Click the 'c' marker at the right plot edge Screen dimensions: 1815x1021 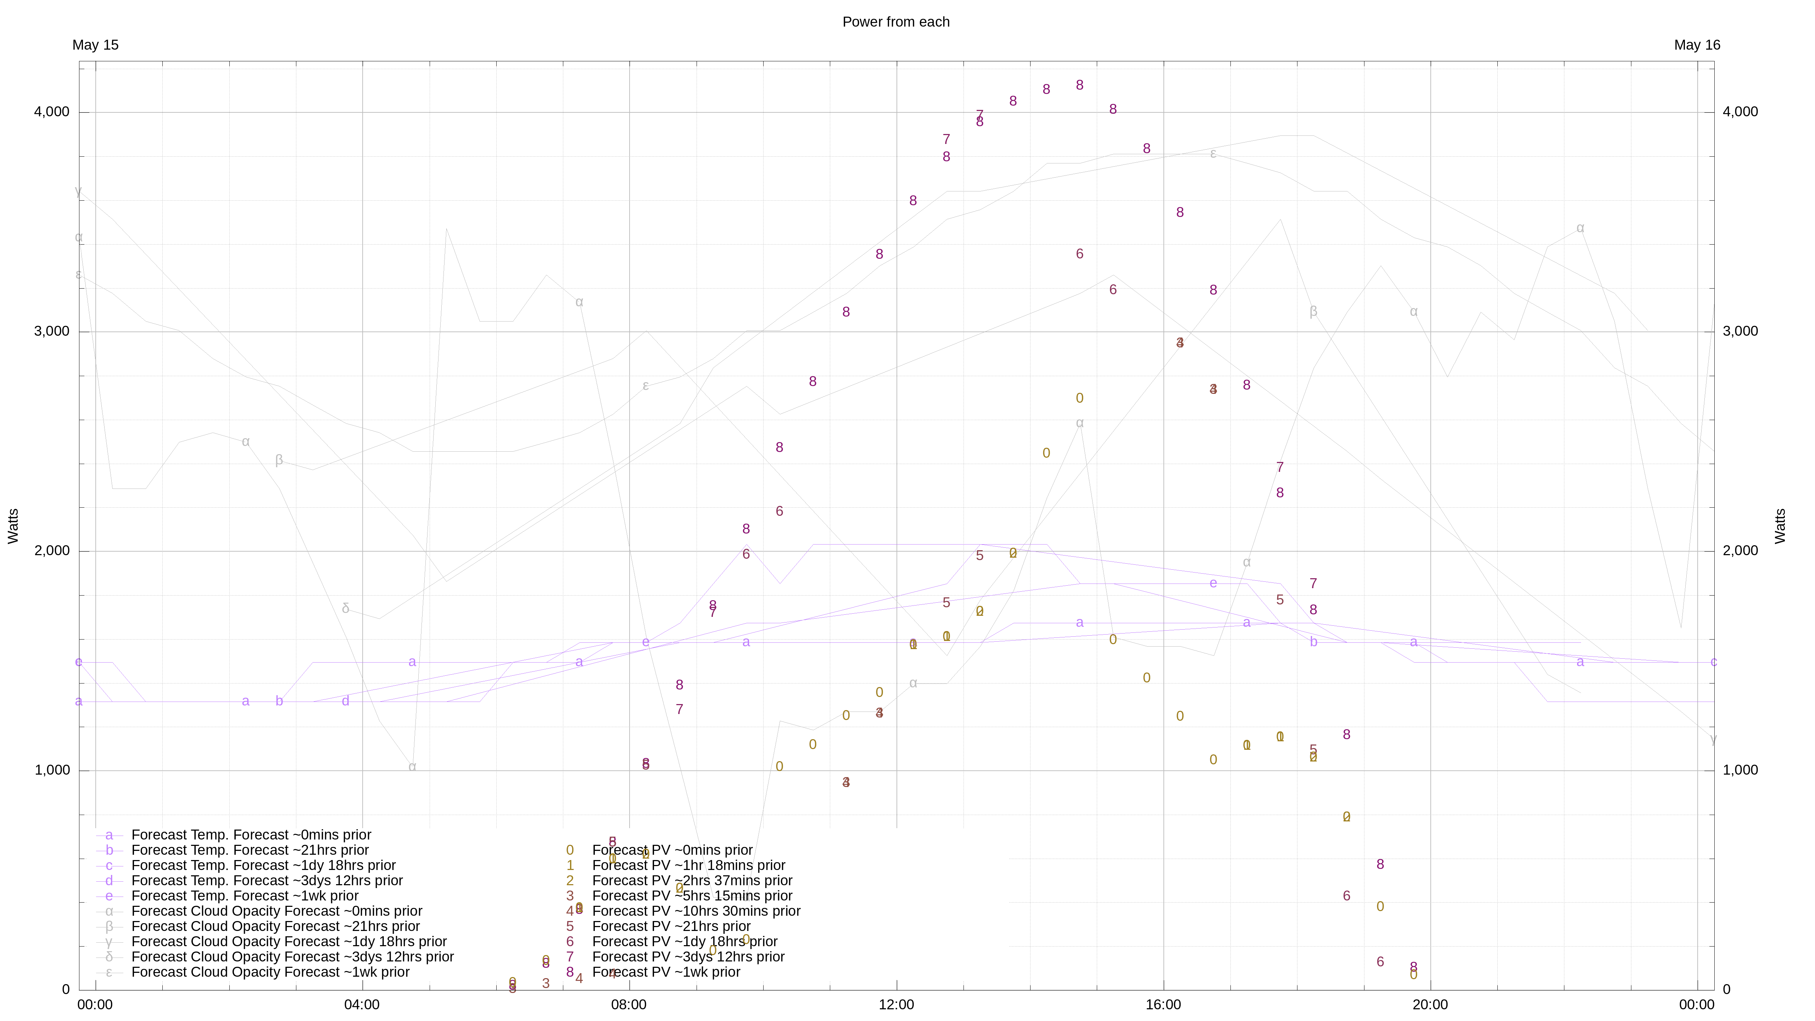pos(1714,662)
